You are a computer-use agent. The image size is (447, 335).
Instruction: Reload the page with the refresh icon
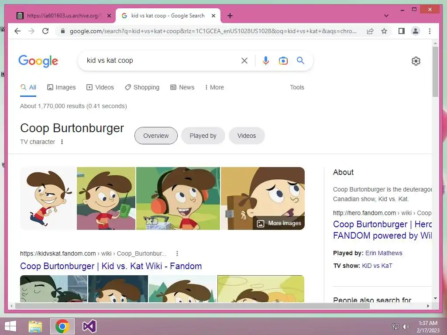tap(45, 31)
